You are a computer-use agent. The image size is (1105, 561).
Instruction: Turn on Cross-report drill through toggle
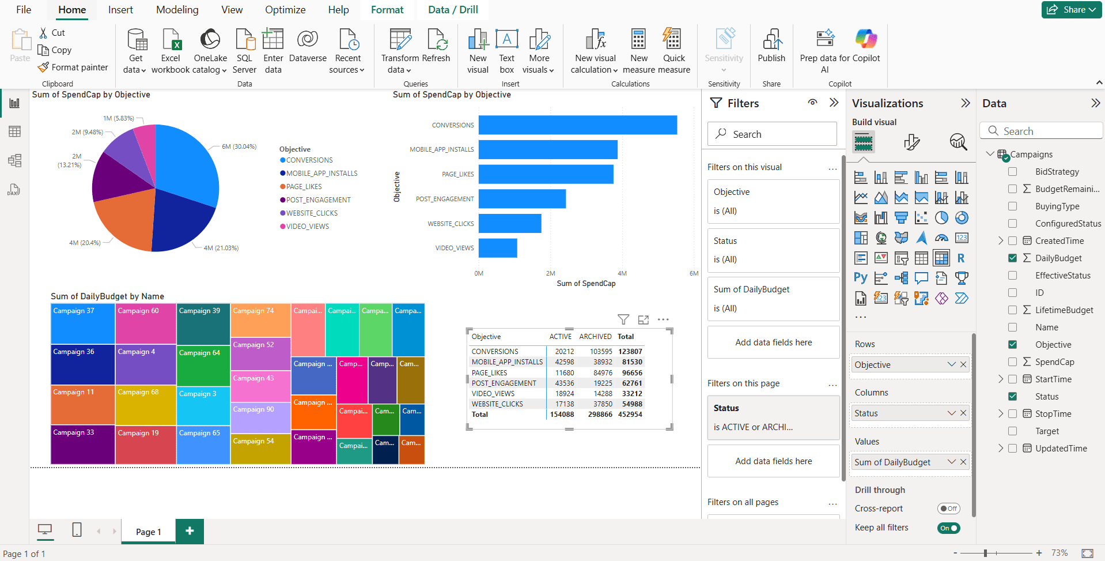pos(948,509)
